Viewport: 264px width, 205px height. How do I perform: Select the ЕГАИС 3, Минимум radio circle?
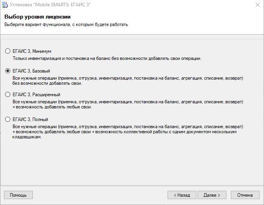coord(8,51)
